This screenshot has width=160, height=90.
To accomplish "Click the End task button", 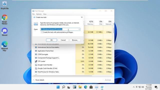I will [108, 80].
